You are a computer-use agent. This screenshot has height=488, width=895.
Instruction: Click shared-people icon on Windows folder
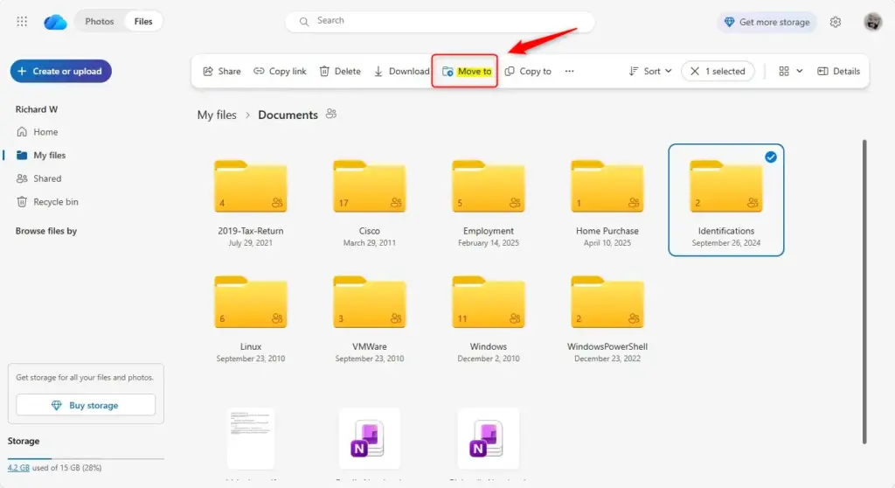[514, 318]
